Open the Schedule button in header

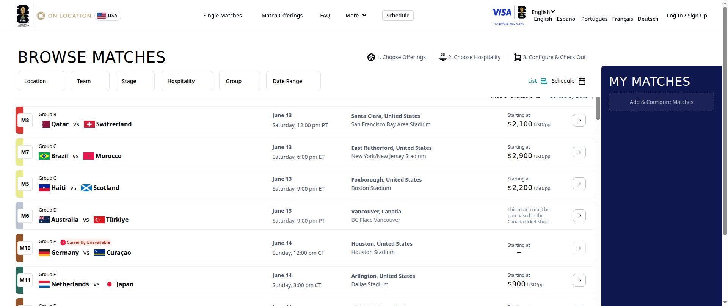[x=398, y=16]
